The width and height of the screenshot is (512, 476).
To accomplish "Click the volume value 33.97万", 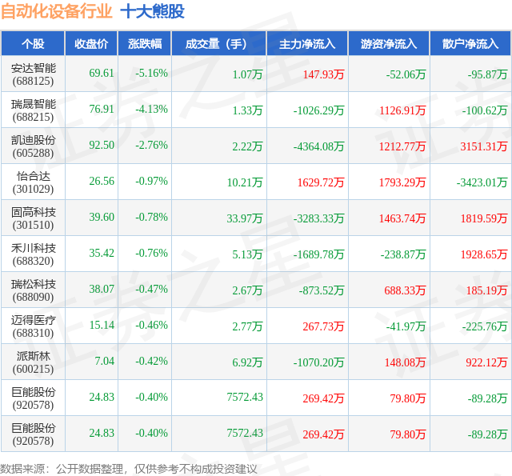I will (x=245, y=218).
